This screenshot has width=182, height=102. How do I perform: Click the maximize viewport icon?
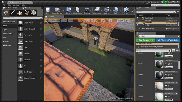[133, 21]
